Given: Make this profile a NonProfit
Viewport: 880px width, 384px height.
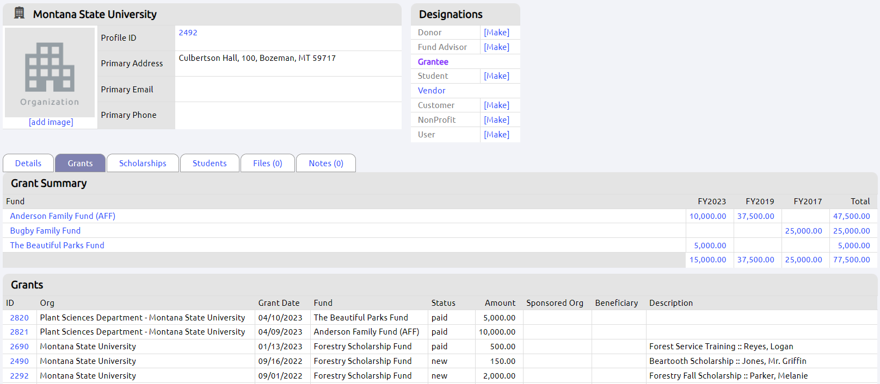Looking at the screenshot, I should point(496,120).
